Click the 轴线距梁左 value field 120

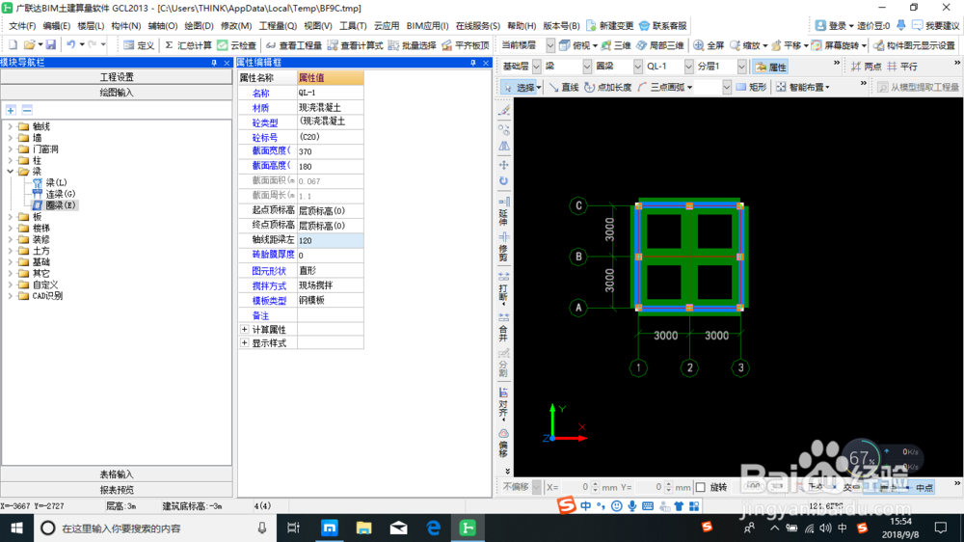(x=330, y=240)
